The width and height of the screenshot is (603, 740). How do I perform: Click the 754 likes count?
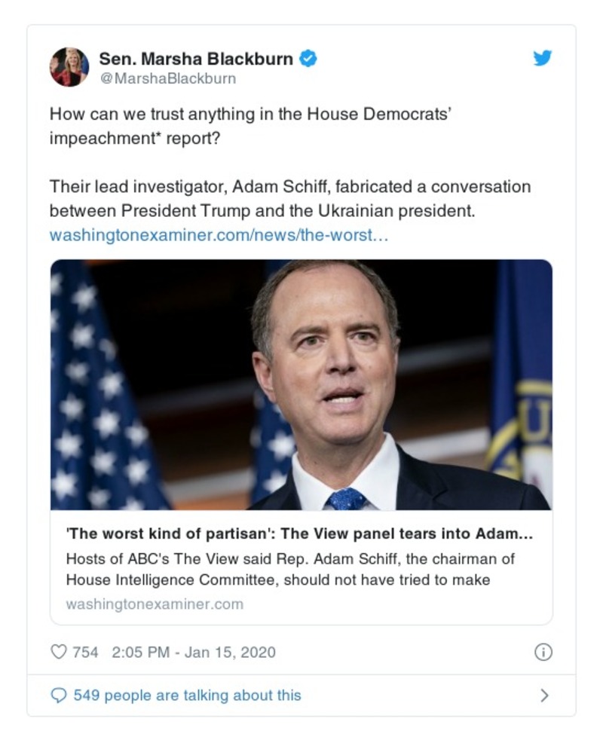pyautogui.click(x=85, y=653)
